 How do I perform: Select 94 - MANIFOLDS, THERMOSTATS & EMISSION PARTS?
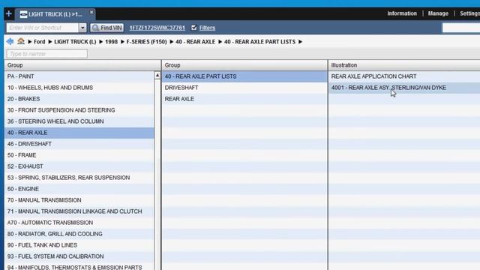click(79, 266)
